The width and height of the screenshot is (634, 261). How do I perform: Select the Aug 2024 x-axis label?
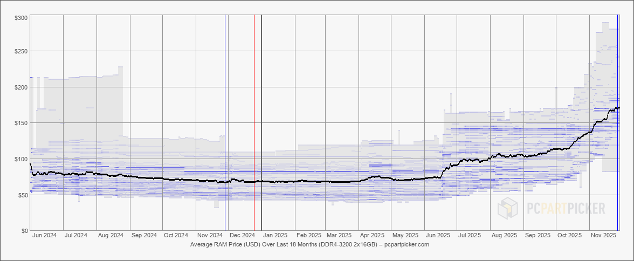[110, 236]
